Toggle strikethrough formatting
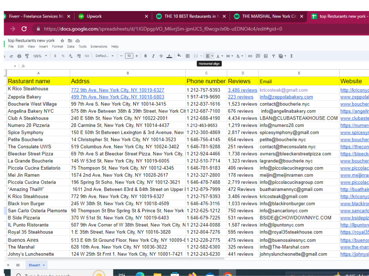 click(x=161, y=56)
